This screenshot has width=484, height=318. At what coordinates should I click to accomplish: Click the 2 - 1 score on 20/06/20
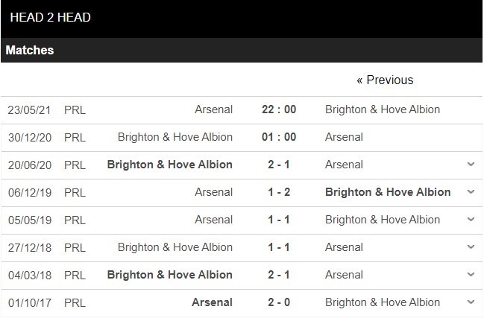click(x=279, y=165)
